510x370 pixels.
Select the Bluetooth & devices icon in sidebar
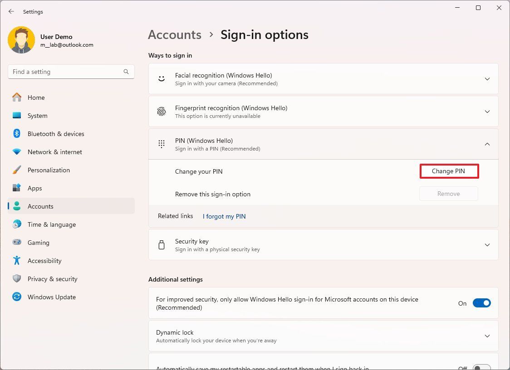point(17,134)
